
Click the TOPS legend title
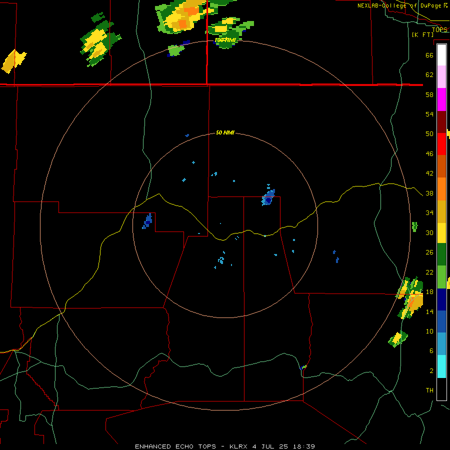pos(439,29)
